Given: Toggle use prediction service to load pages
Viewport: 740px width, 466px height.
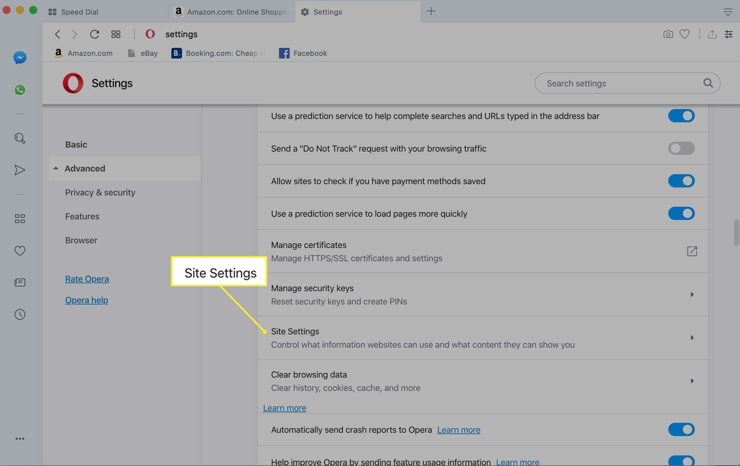Looking at the screenshot, I should (681, 213).
